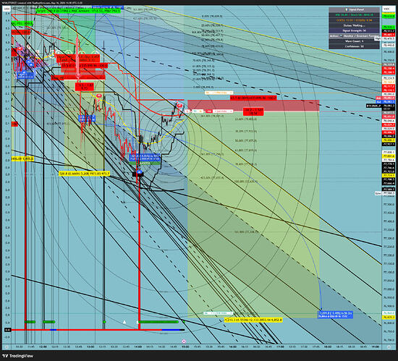398x361 pixels.
Task: Click the TradingView logo at the bottom
Action: coord(18,356)
